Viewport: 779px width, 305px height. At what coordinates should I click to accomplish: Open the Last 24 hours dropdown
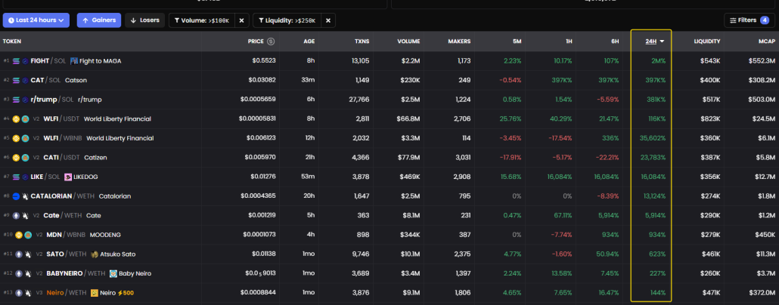(x=36, y=20)
